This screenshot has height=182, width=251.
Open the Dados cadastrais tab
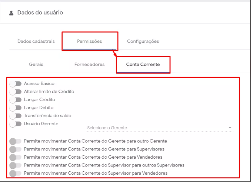pos(36,41)
